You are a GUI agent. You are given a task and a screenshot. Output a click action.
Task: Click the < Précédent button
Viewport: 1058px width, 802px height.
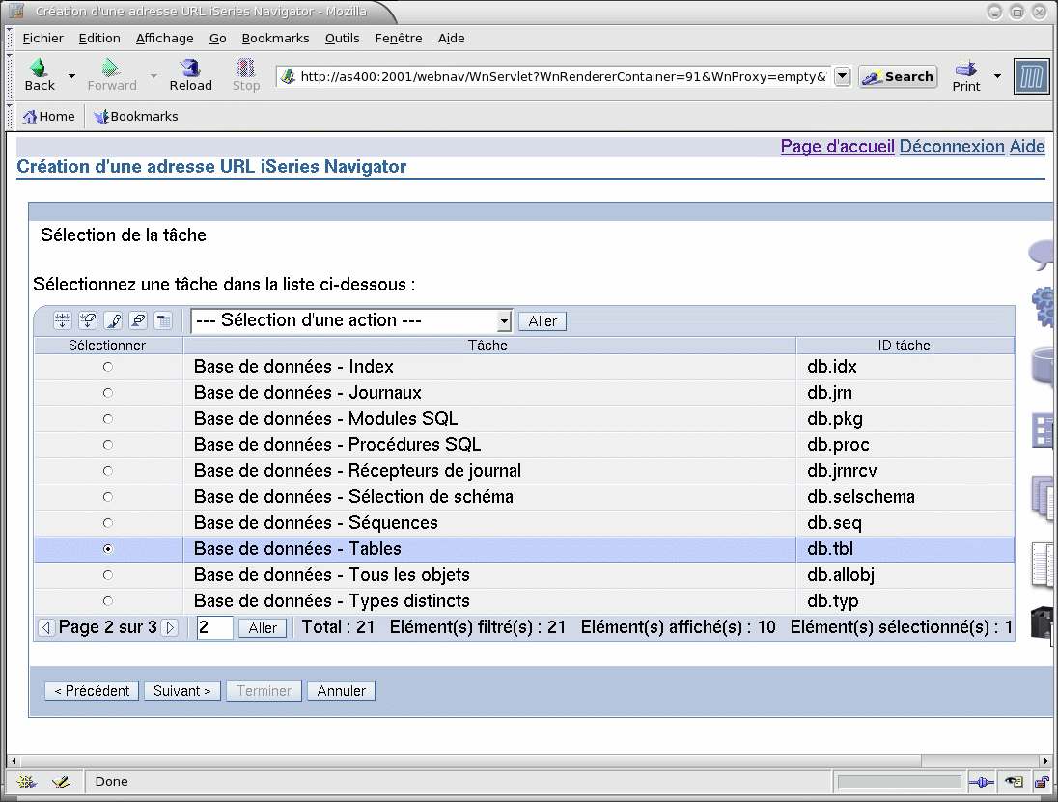pyautogui.click(x=92, y=691)
